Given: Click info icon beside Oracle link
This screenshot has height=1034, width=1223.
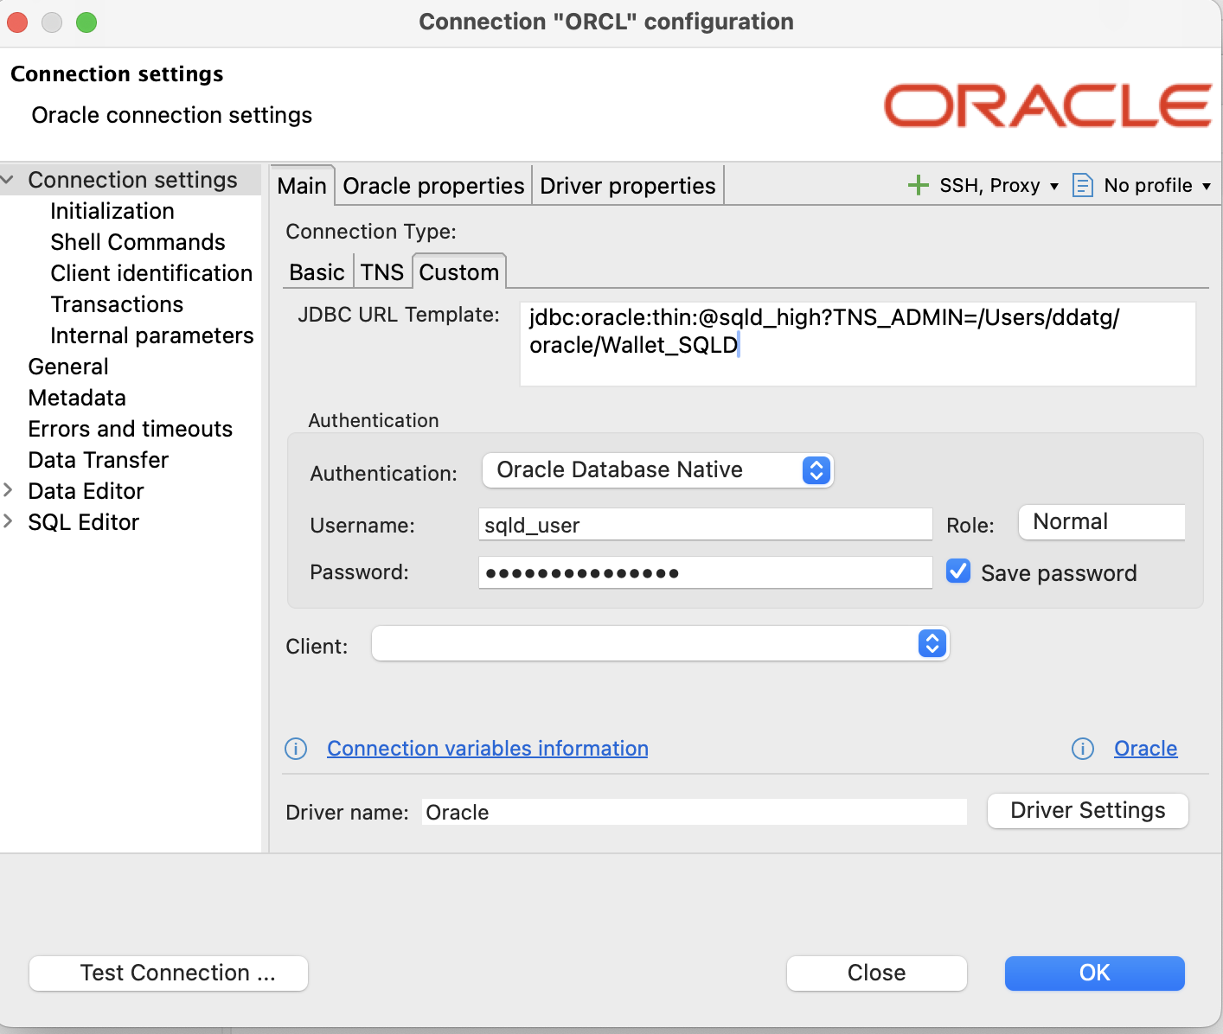Looking at the screenshot, I should tap(1083, 749).
